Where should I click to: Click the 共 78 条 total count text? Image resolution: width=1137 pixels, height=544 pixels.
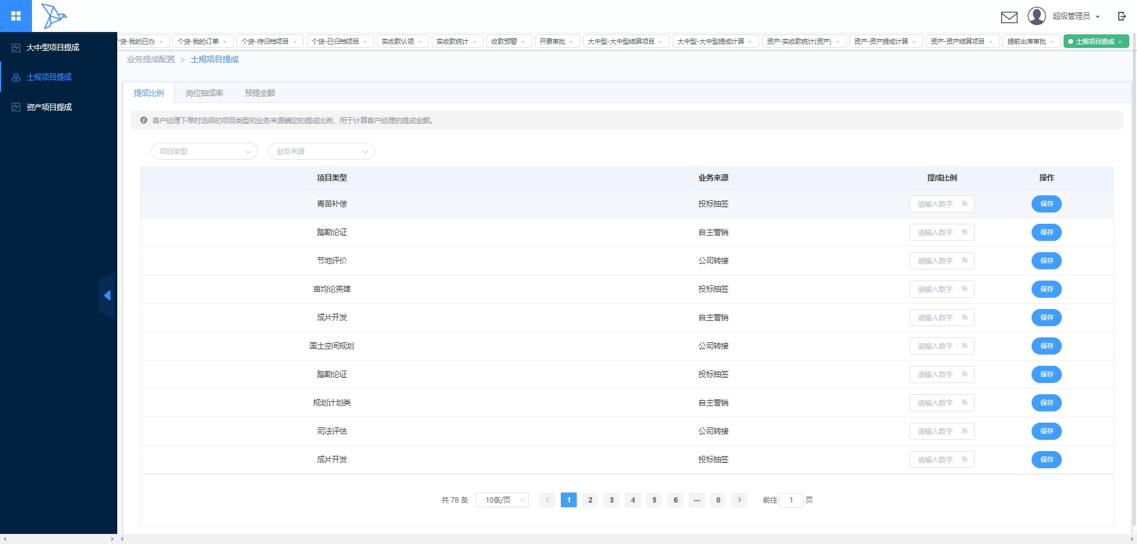pyautogui.click(x=454, y=500)
